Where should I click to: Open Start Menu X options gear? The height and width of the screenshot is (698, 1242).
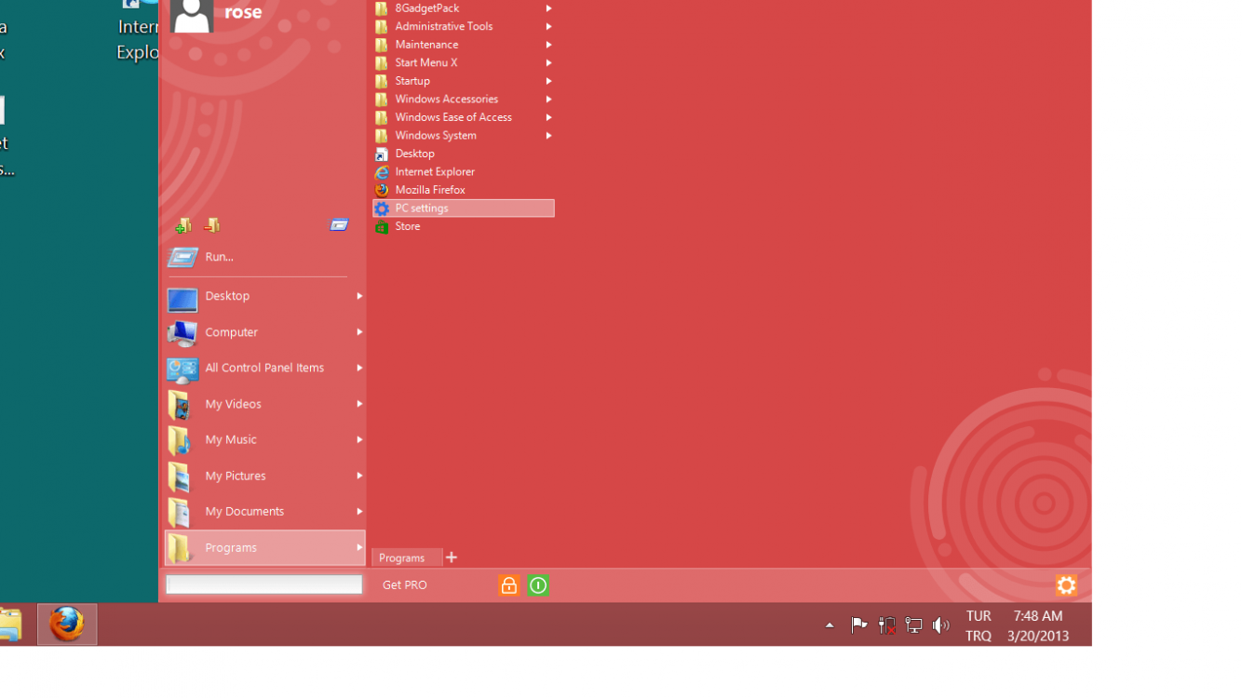[1066, 585]
